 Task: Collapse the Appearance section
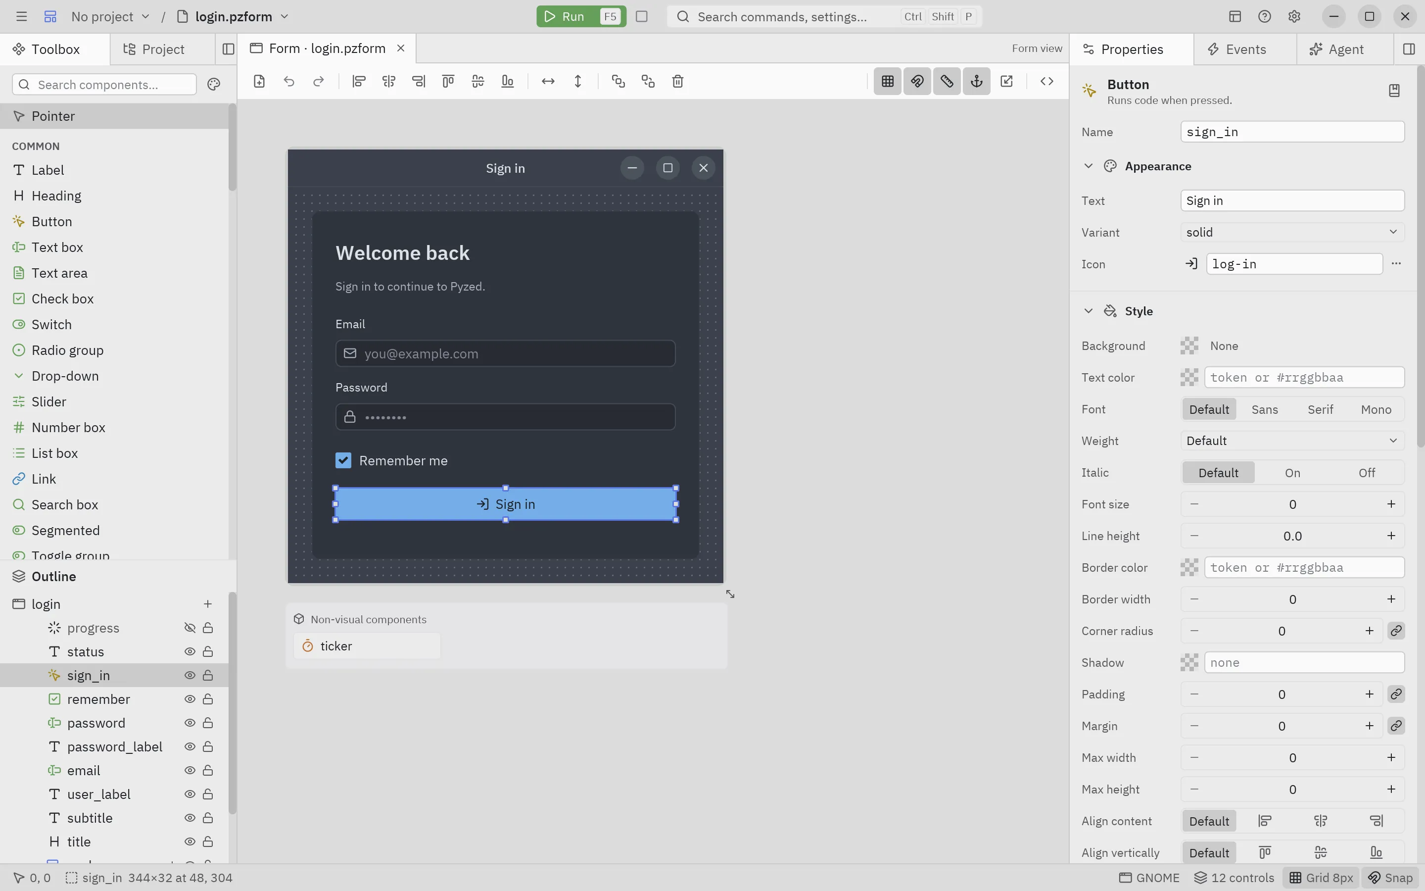1088,166
